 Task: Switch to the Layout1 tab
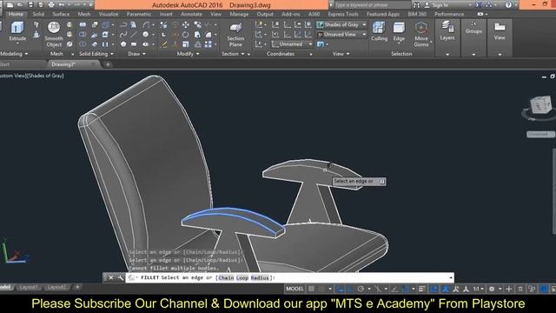[29, 287]
